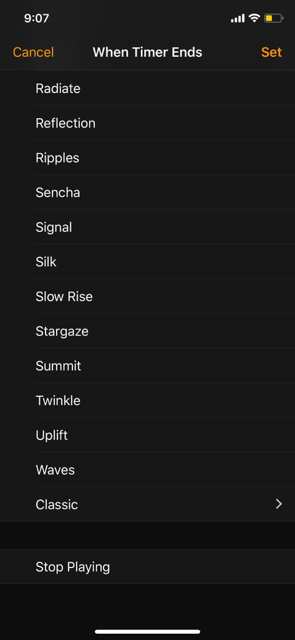Select the Uplift tone
The width and height of the screenshot is (295, 640).
tap(147, 435)
